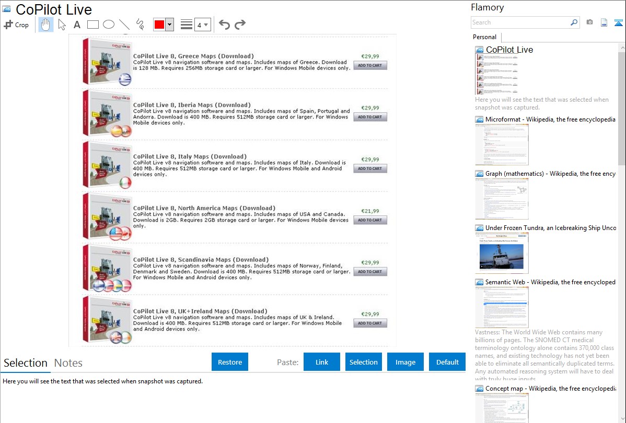The height and width of the screenshot is (423, 626).
Task: Click the Restore button
Action: (230, 362)
